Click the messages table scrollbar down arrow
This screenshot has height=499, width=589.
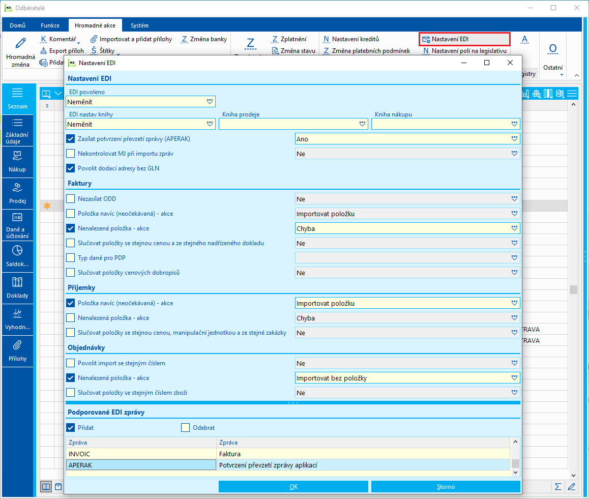pyautogui.click(x=515, y=473)
